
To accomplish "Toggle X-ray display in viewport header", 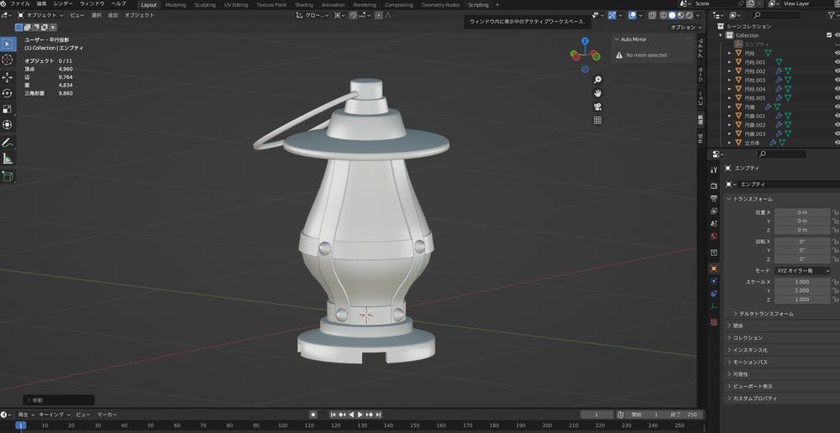I will 652,15.
